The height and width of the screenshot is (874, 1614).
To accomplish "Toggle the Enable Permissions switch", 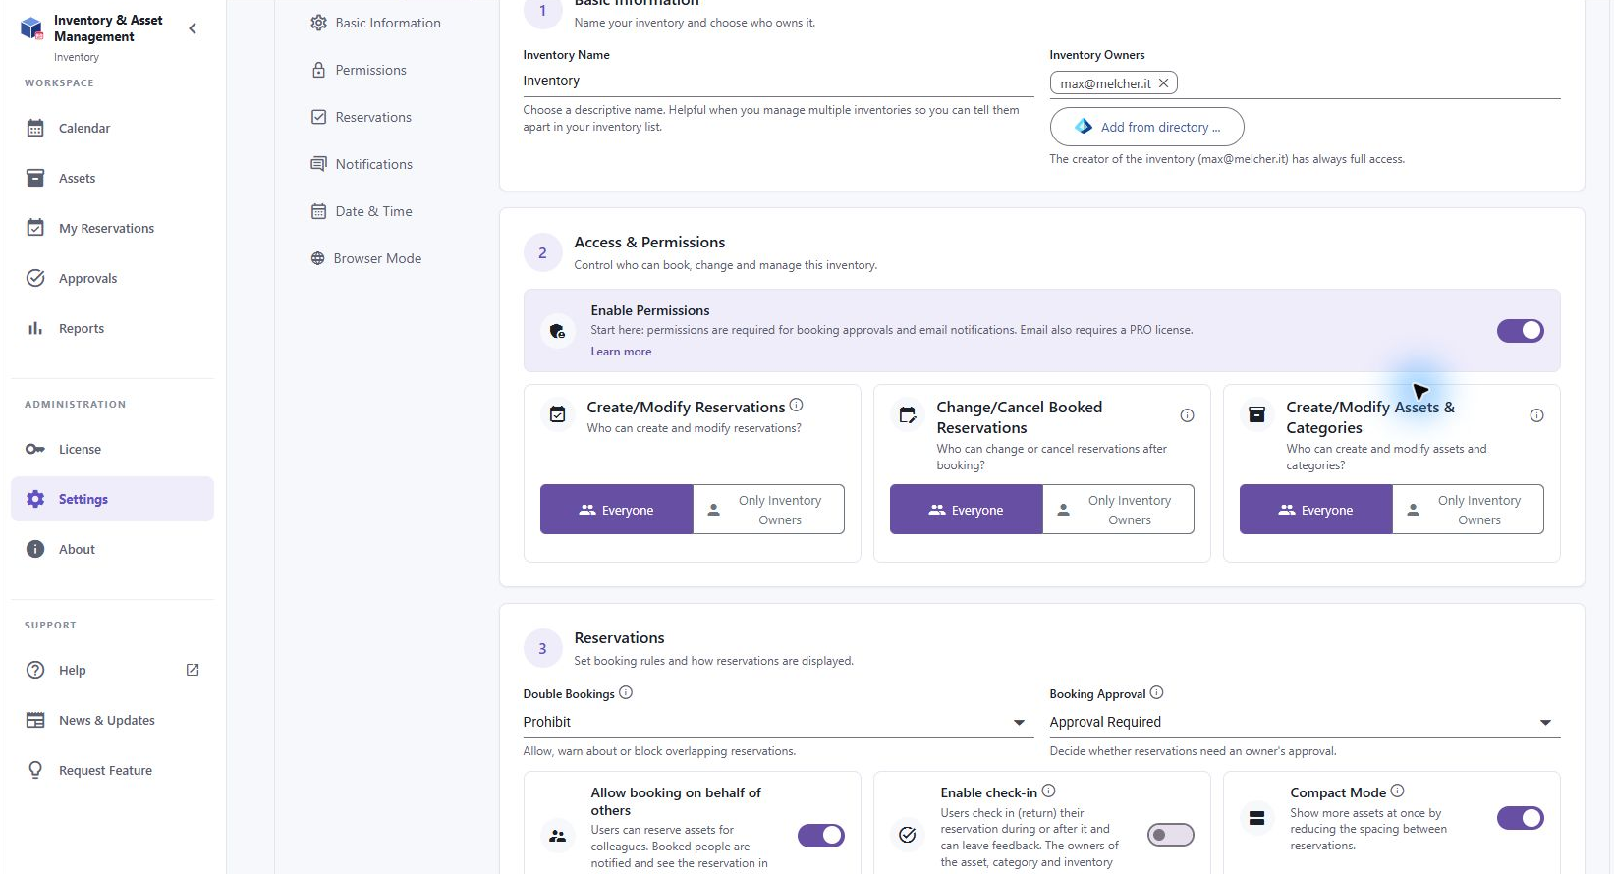I will coord(1520,331).
